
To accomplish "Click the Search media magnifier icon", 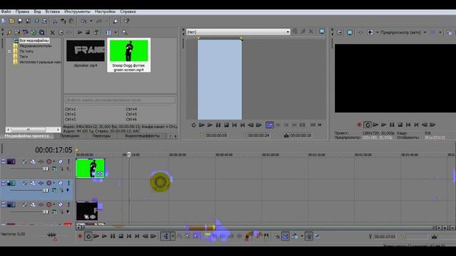I will pos(125,32).
